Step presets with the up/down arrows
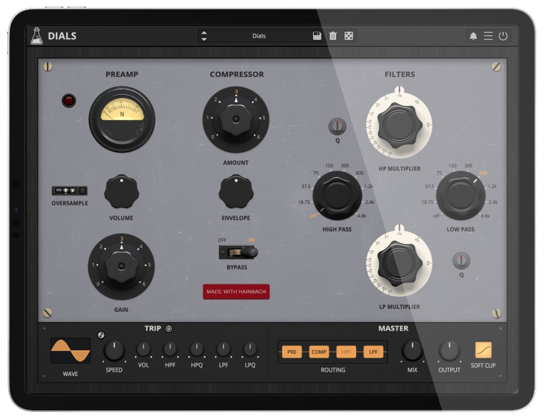Image resolution: width=545 pixels, height=418 pixels. [204, 36]
